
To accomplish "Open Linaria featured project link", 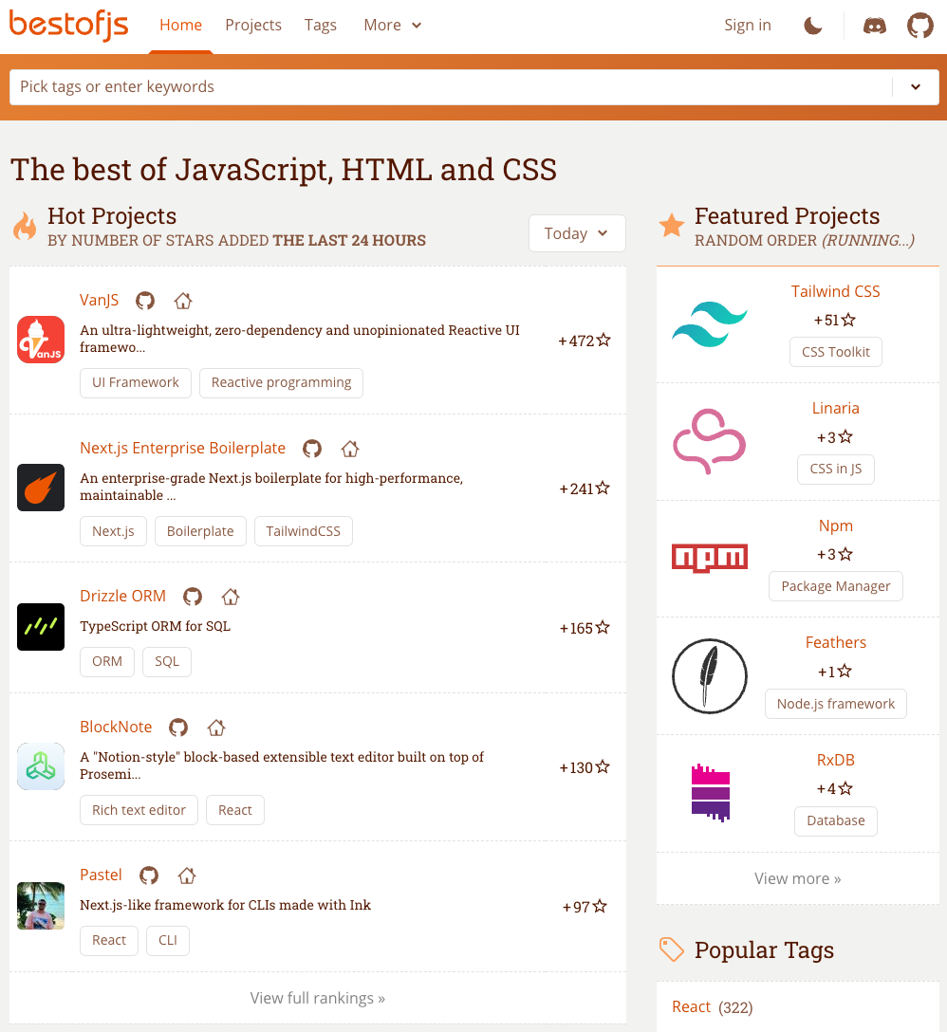I will click(836, 408).
